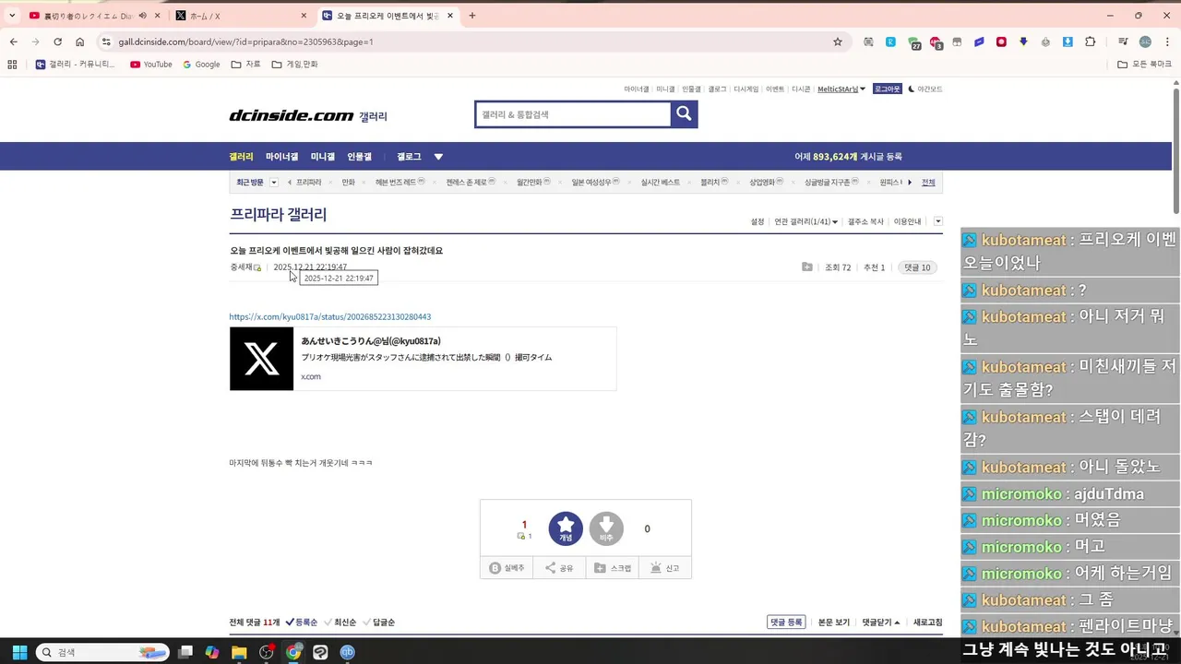
Task: Click the 신고 report button
Action: (x=664, y=568)
